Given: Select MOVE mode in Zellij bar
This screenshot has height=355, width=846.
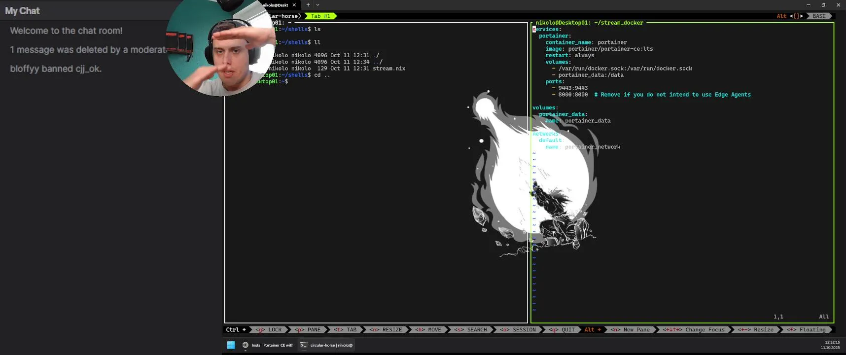Looking at the screenshot, I should pos(428,330).
